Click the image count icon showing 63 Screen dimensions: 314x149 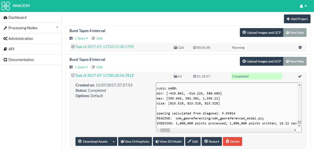(175, 76)
